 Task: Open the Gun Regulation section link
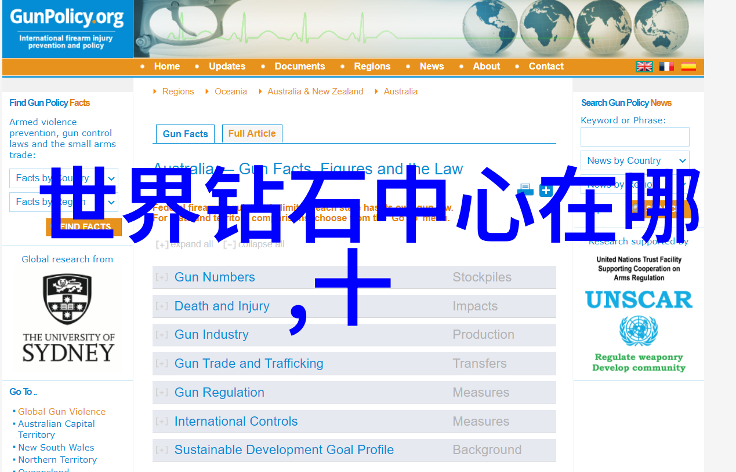[219, 393]
